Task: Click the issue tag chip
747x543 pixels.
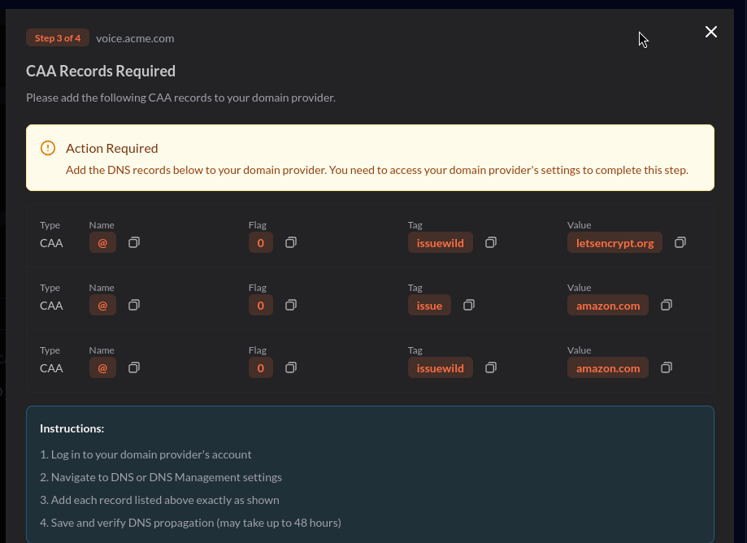Action: click(x=429, y=306)
